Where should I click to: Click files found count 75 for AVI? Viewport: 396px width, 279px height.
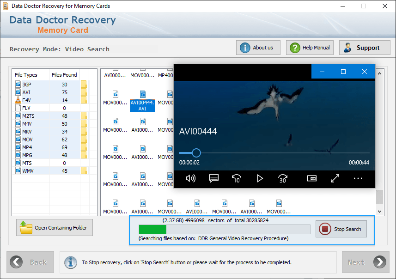click(64, 92)
